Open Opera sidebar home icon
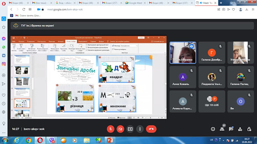This screenshot has width=257, height=144. point(4,19)
